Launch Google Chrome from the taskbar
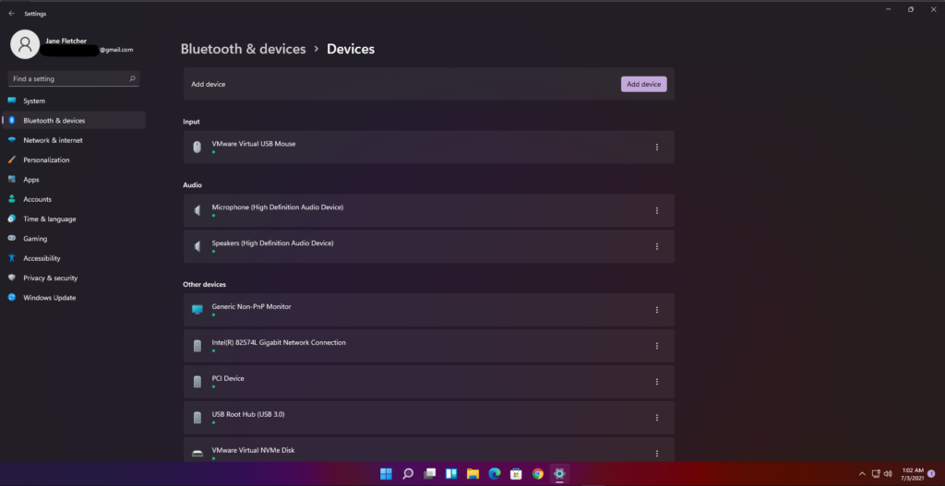The image size is (945, 486). [x=538, y=474]
